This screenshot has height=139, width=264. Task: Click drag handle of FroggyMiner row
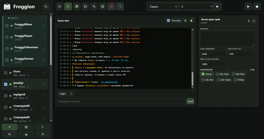point(44,26)
